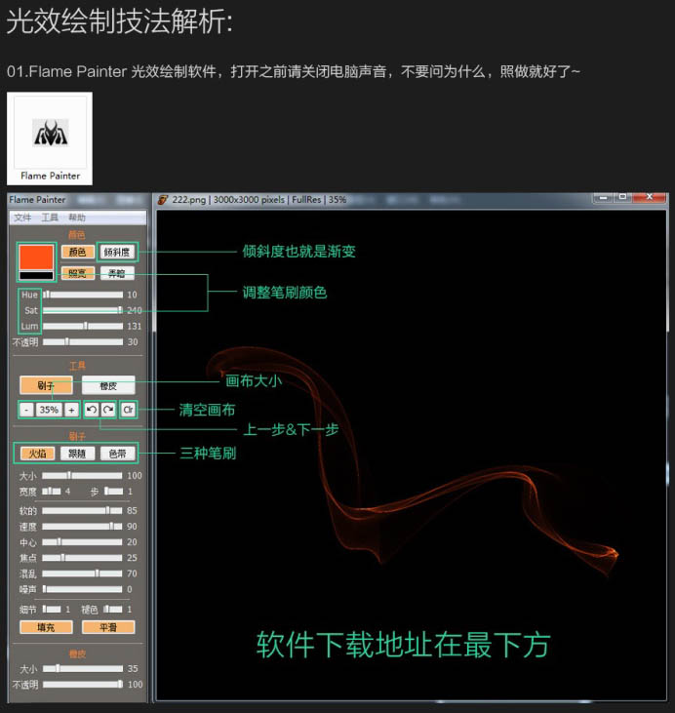Click the Sat slider track
This screenshot has height=713, width=675.
click(83, 310)
